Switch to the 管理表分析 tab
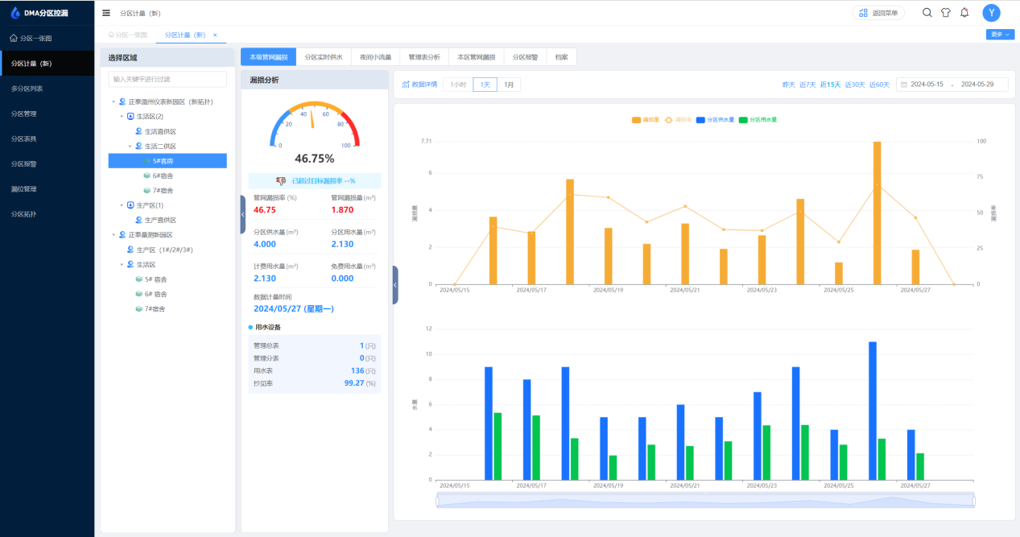Image resolution: width=1020 pixels, height=537 pixels. (x=424, y=57)
